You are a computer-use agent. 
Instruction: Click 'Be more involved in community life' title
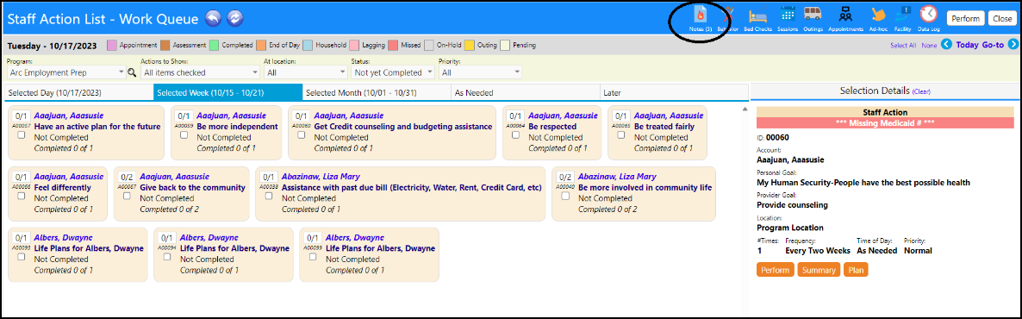[x=645, y=188]
